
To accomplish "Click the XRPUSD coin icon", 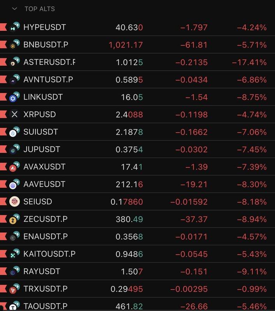I will tap(14, 114).
